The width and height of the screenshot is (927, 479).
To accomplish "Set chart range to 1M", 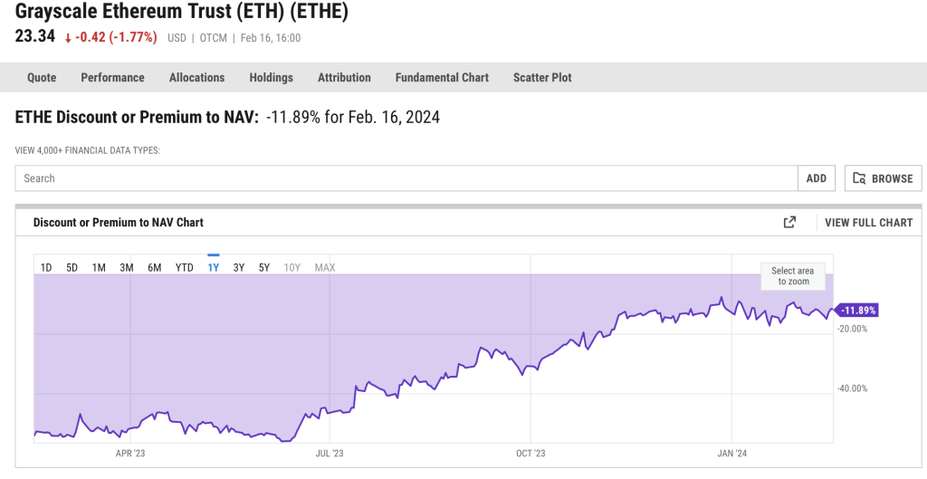I will pos(99,267).
